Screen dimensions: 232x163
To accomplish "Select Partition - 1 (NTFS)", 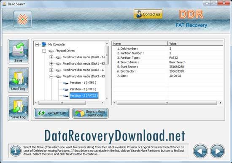I will (83, 83).
